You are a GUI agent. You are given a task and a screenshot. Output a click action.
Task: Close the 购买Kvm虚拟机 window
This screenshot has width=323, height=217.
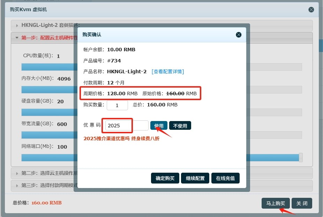pos(311,9)
